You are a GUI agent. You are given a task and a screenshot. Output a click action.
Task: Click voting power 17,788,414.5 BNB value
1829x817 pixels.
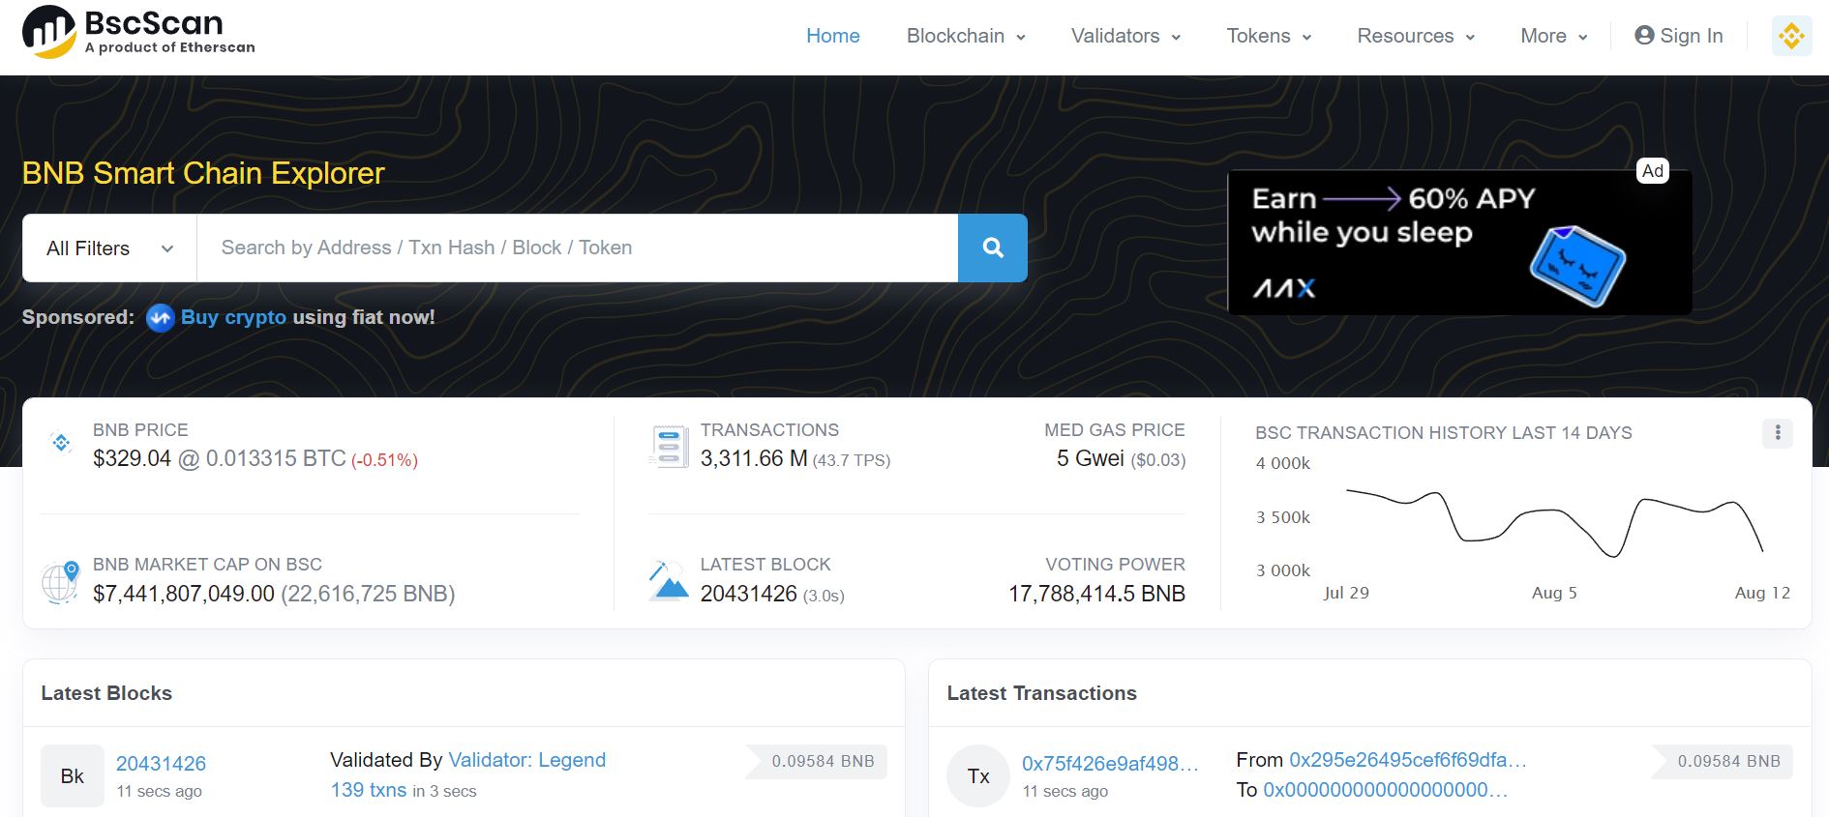pos(1096,594)
